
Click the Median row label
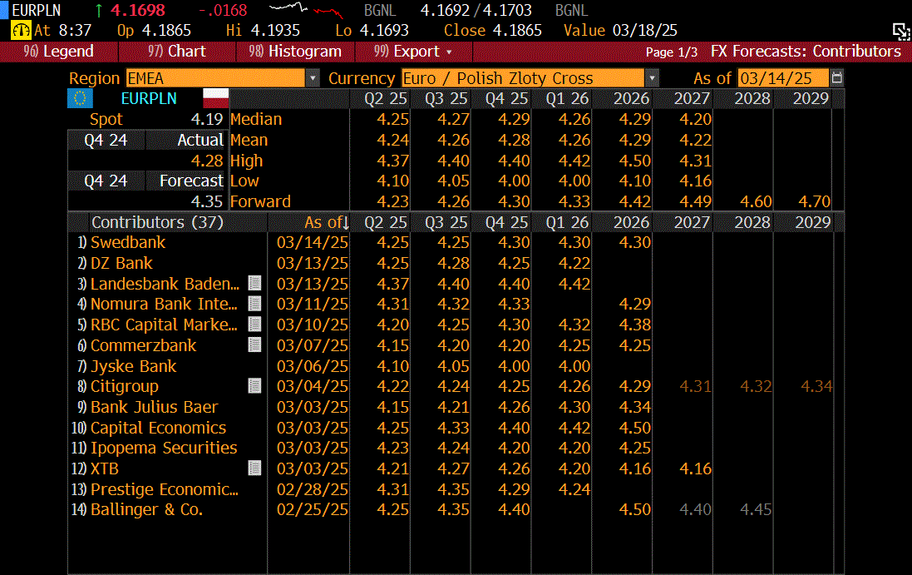(256, 119)
